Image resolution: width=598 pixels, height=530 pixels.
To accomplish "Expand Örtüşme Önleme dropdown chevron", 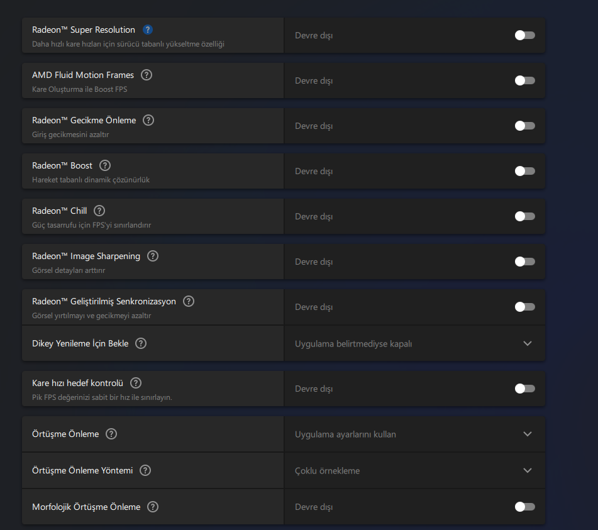I will tap(528, 434).
